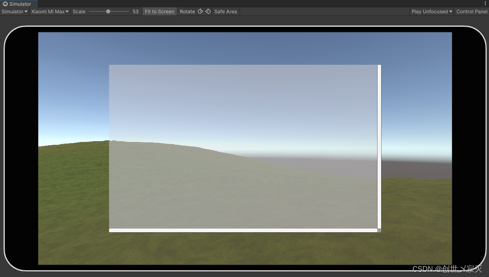Click the phone icon on the Simulator tab

pos(5,4)
